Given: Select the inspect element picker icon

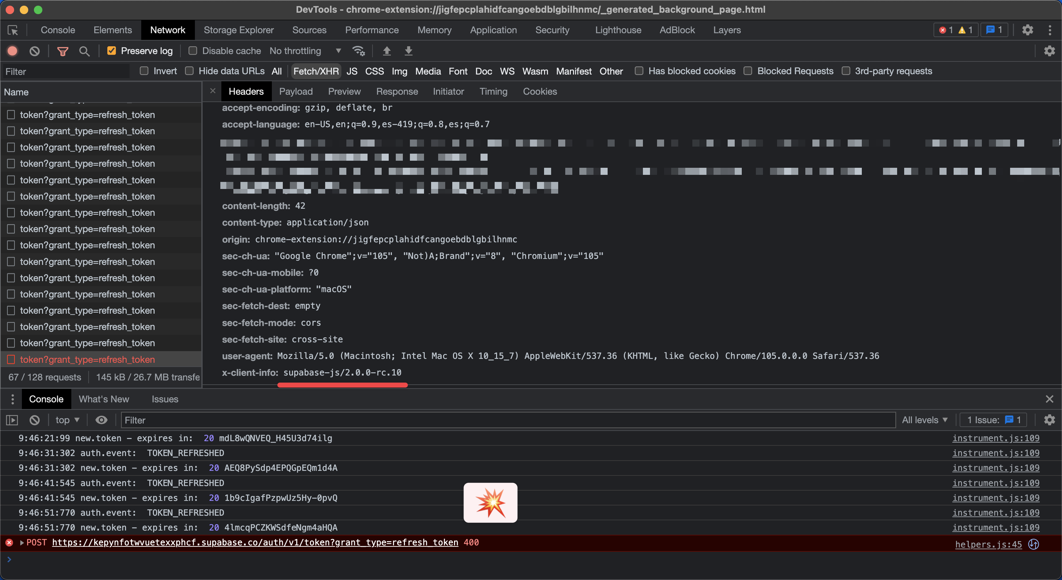Looking at the screenshot, I should (13, 30).
